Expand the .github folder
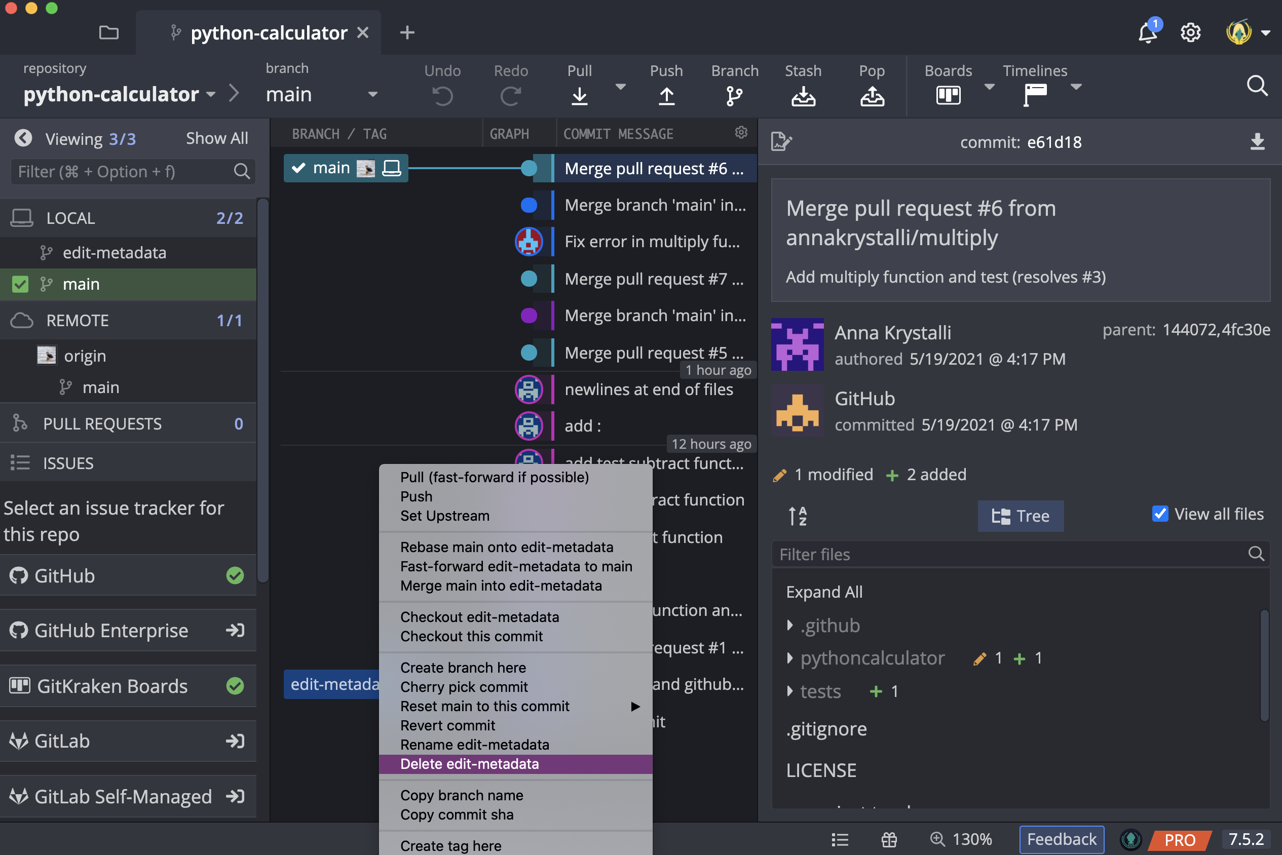The image size is (1282, 855). tap(789, 626)
